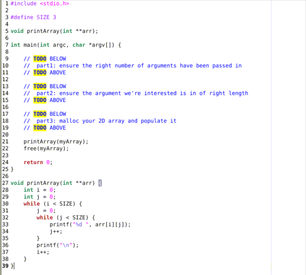Click the right-side scrollbar track
The width and height of the screenshot is (306, 275).
[288, 137]
